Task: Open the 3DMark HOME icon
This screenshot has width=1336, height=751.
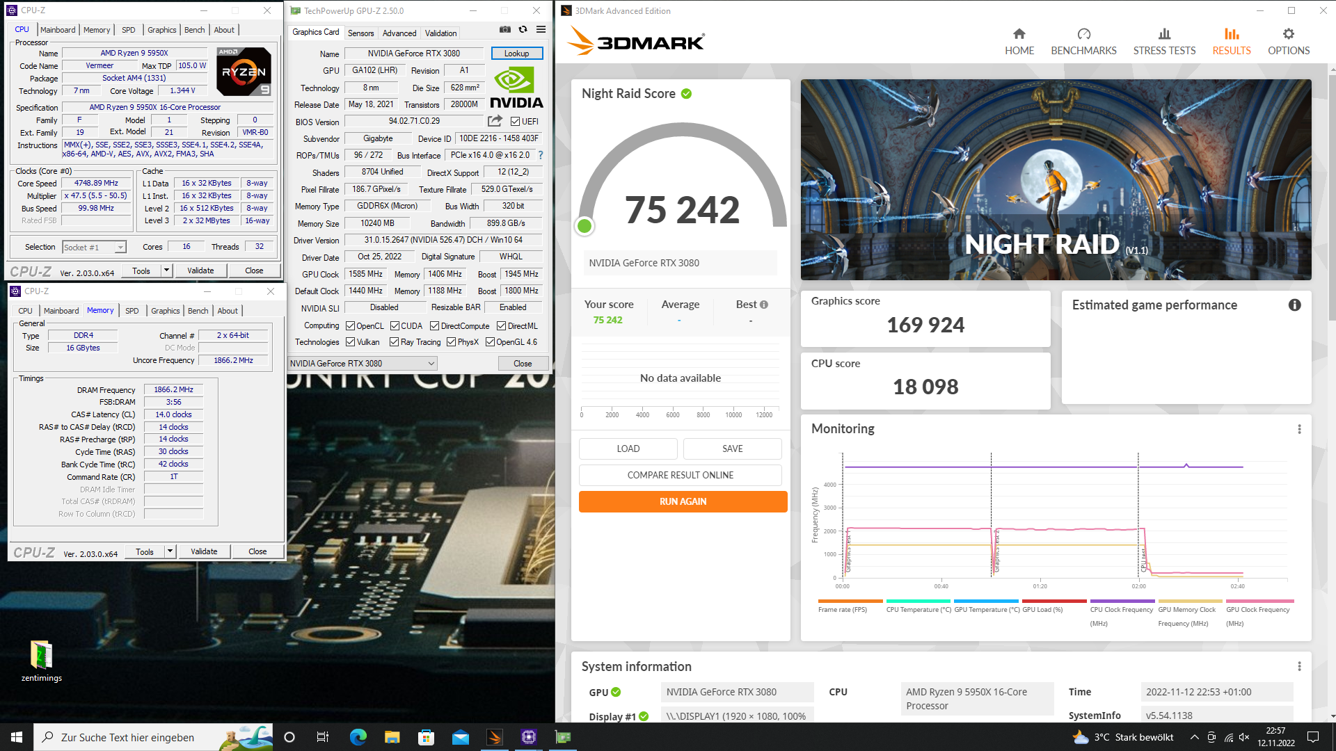Action: 1019,34
